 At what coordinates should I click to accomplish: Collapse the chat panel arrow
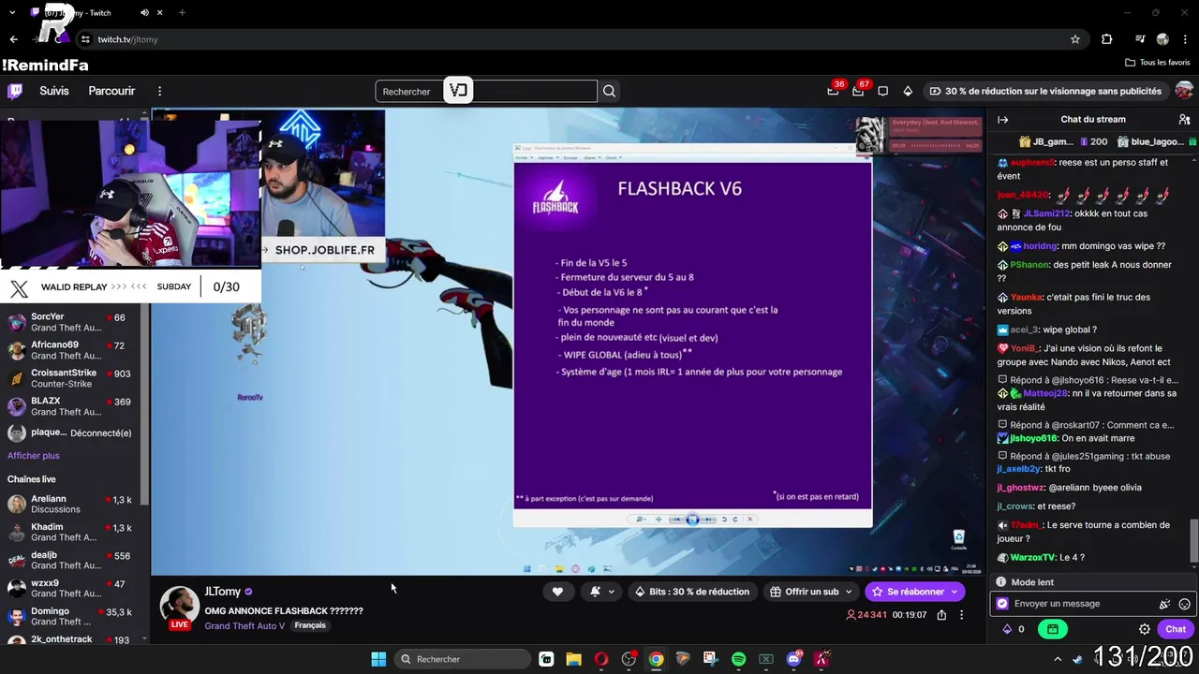tap(1002, 119)
